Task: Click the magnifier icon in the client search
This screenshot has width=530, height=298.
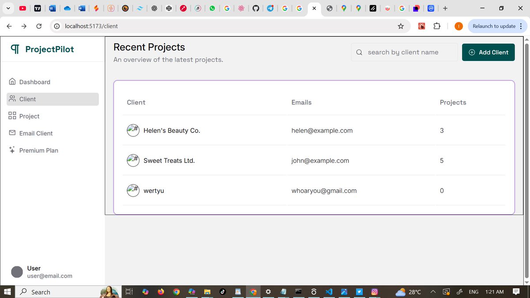Action: tap(359, 52)
